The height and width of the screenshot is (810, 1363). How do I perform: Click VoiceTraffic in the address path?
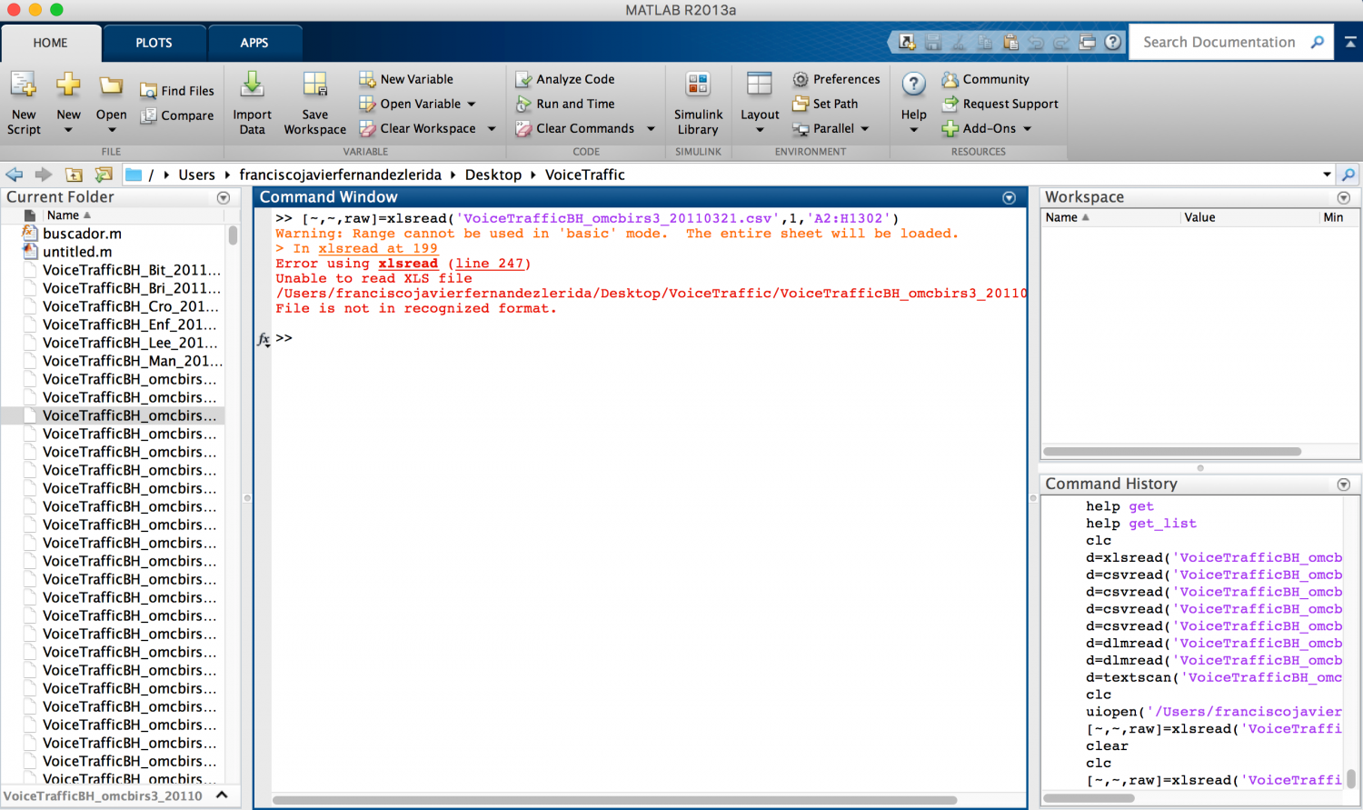click(x=585, y=175)
